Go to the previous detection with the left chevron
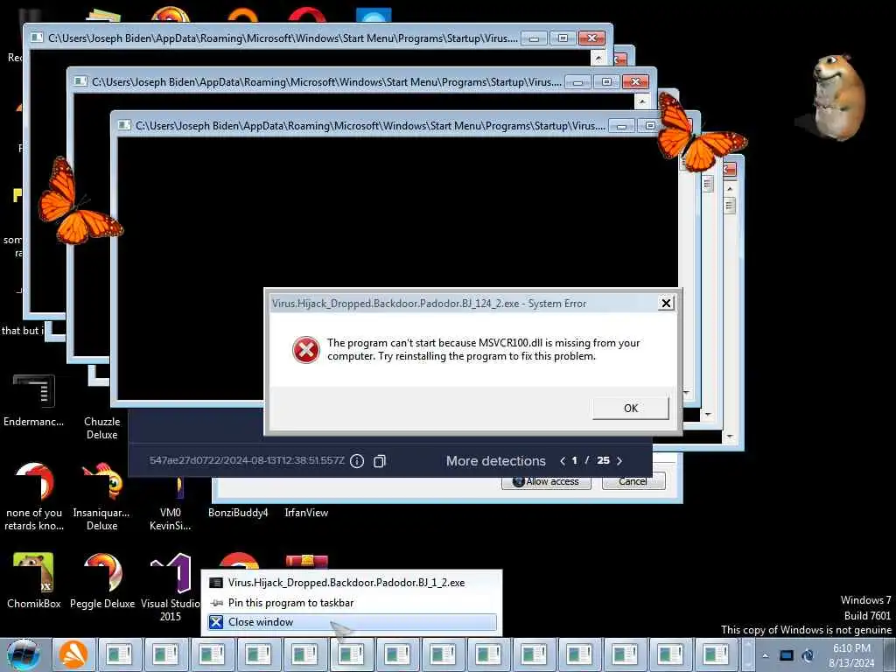The width and height of the screenshot is (896, 672). [x=563, y=460]
